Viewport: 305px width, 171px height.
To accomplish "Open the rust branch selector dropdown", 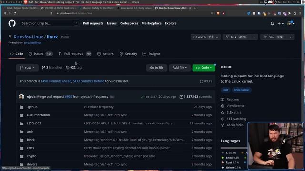I will pyautogui.click(x=27, y=68).
